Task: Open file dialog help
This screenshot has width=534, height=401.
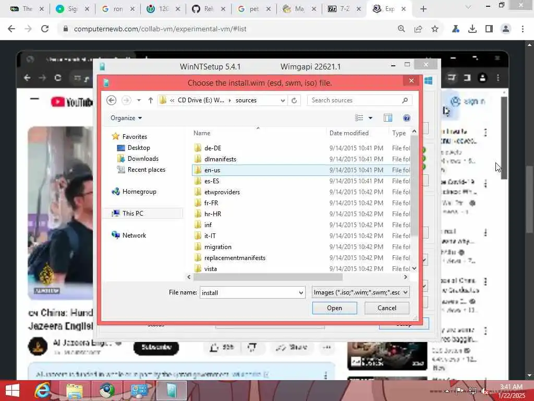Action: (406, 118)
